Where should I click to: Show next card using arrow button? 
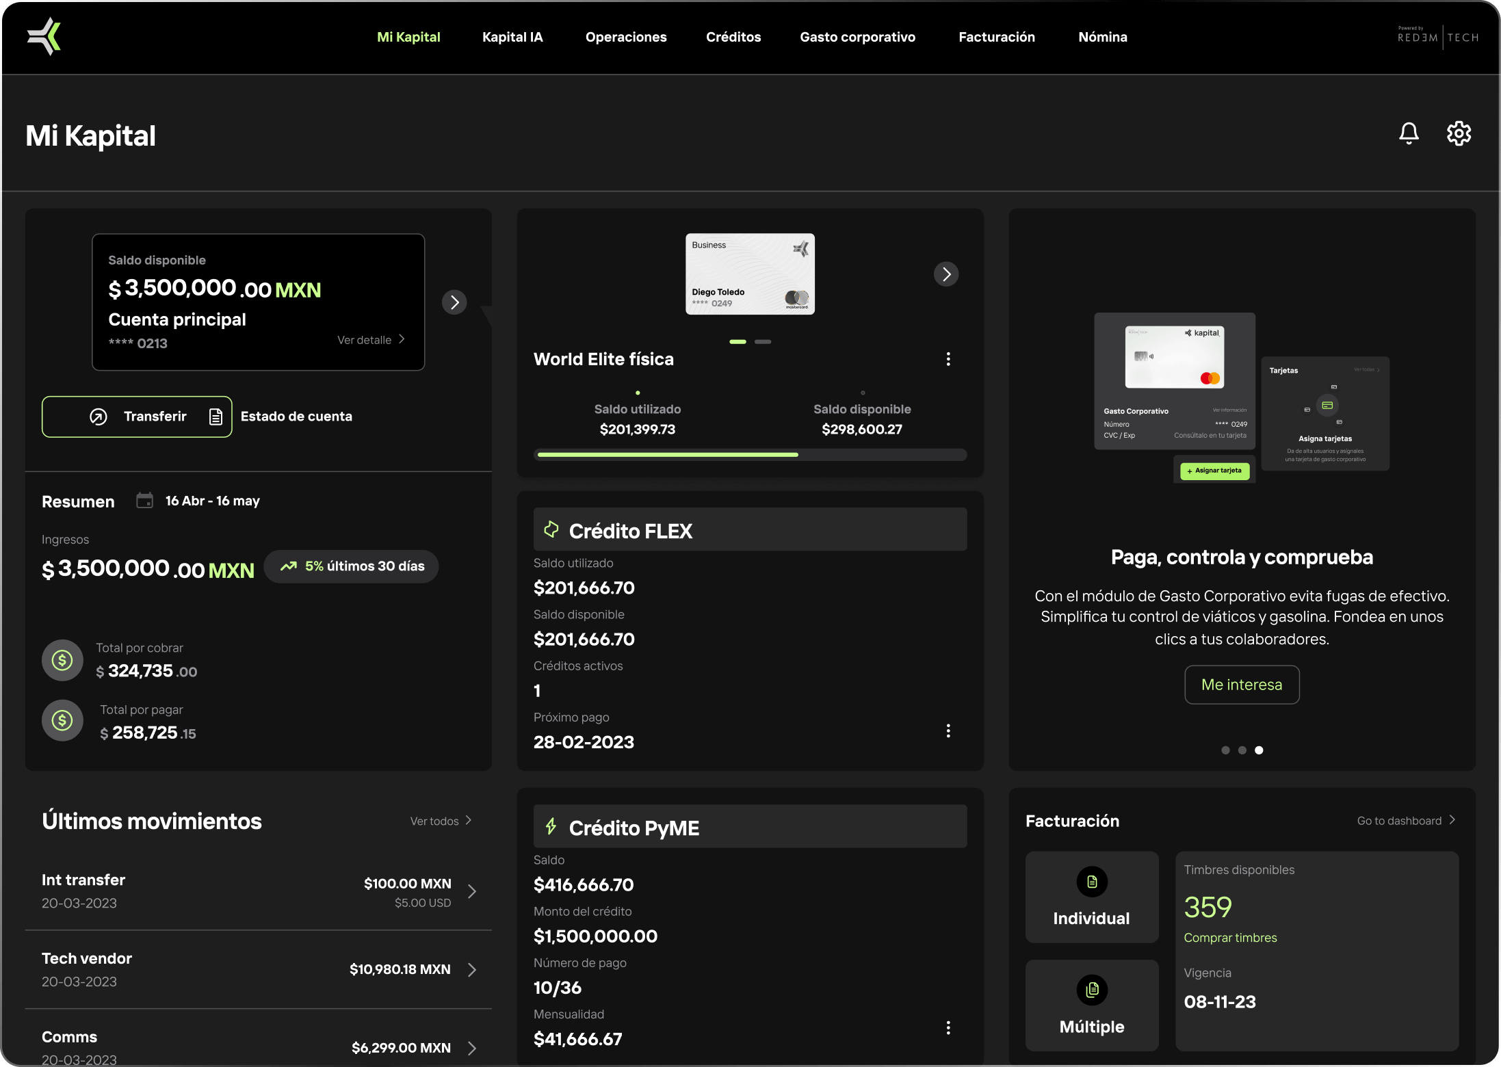946,274
